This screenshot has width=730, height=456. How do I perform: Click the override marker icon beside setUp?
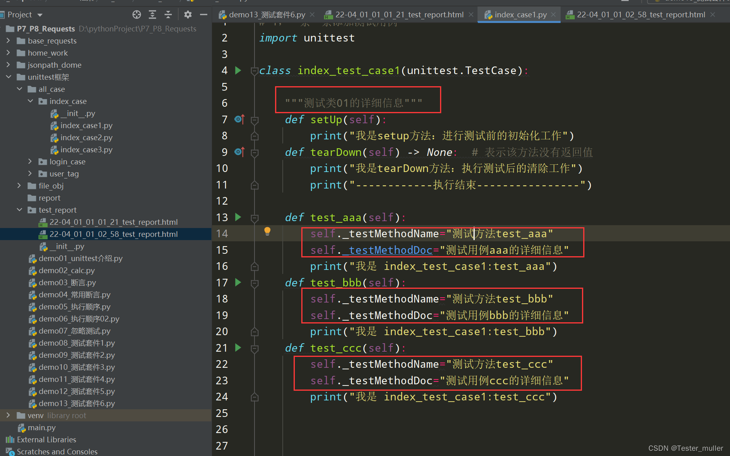click(x=239, y=119)
